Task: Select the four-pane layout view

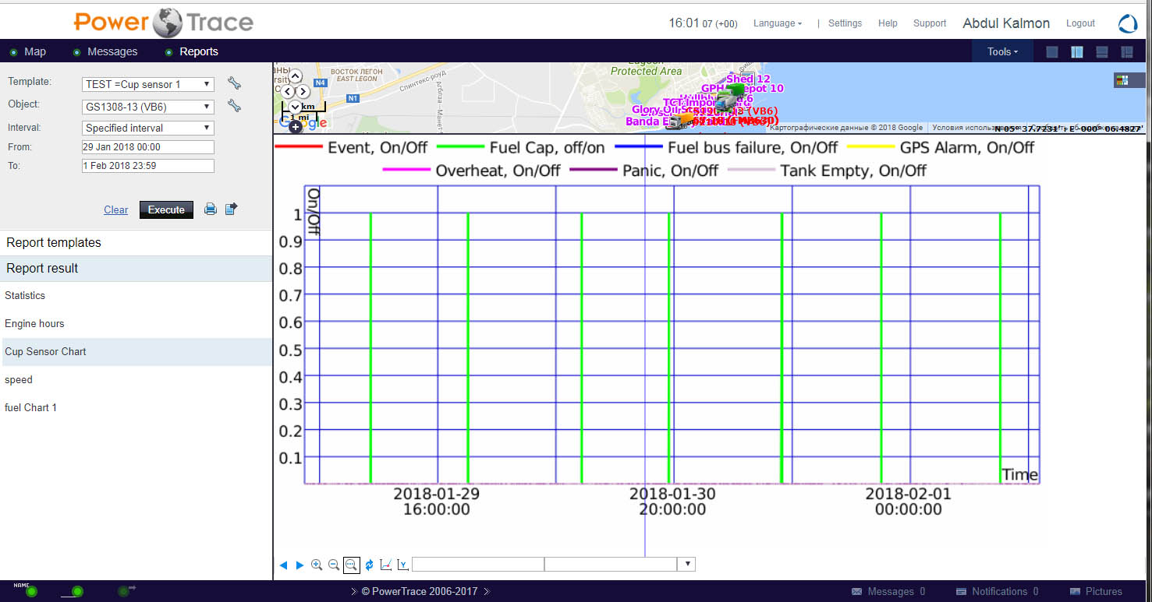Action: (x=1127, y=52)
